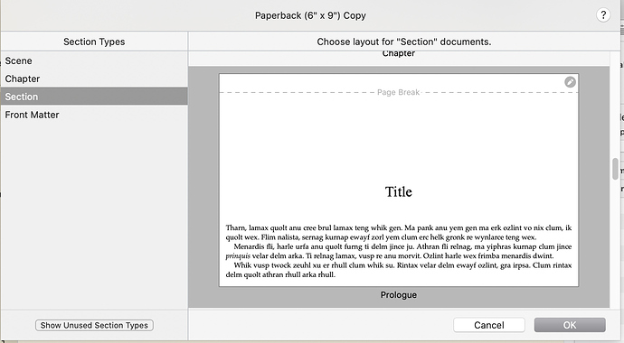Click the pencil edit icon on Prologue layout
Image resolution: width=624 pixels, height=343 pixels.
(570, 82)
